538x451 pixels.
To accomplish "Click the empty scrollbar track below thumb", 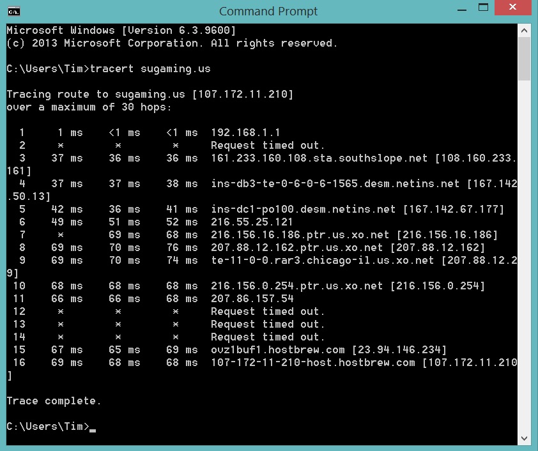I will pyautogui.click(x=524, y=256).
